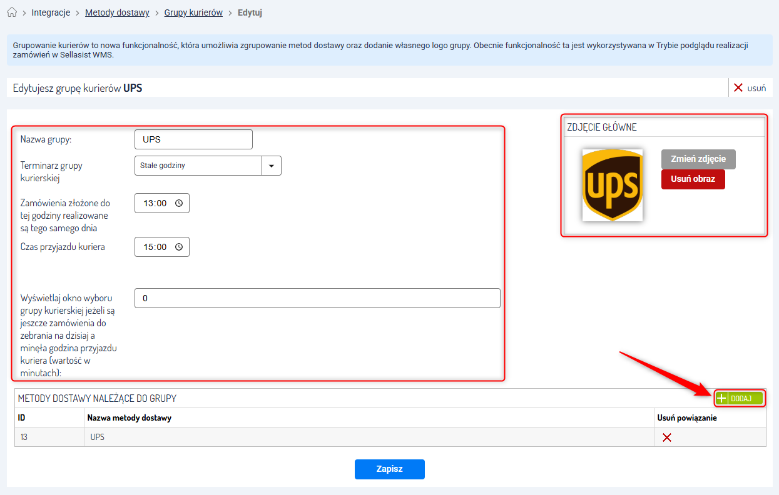Click the red Usuń obraz button
The width and height of the screenshot is (779, 495).
coord(693,179)
